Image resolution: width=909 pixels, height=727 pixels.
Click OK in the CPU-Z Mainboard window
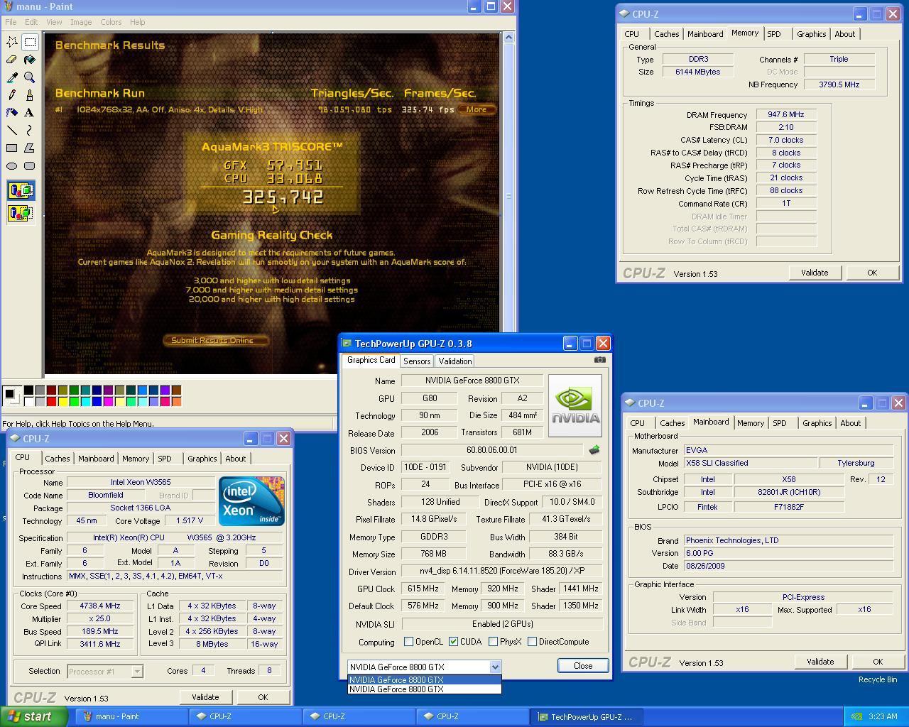tap(878, 662)
